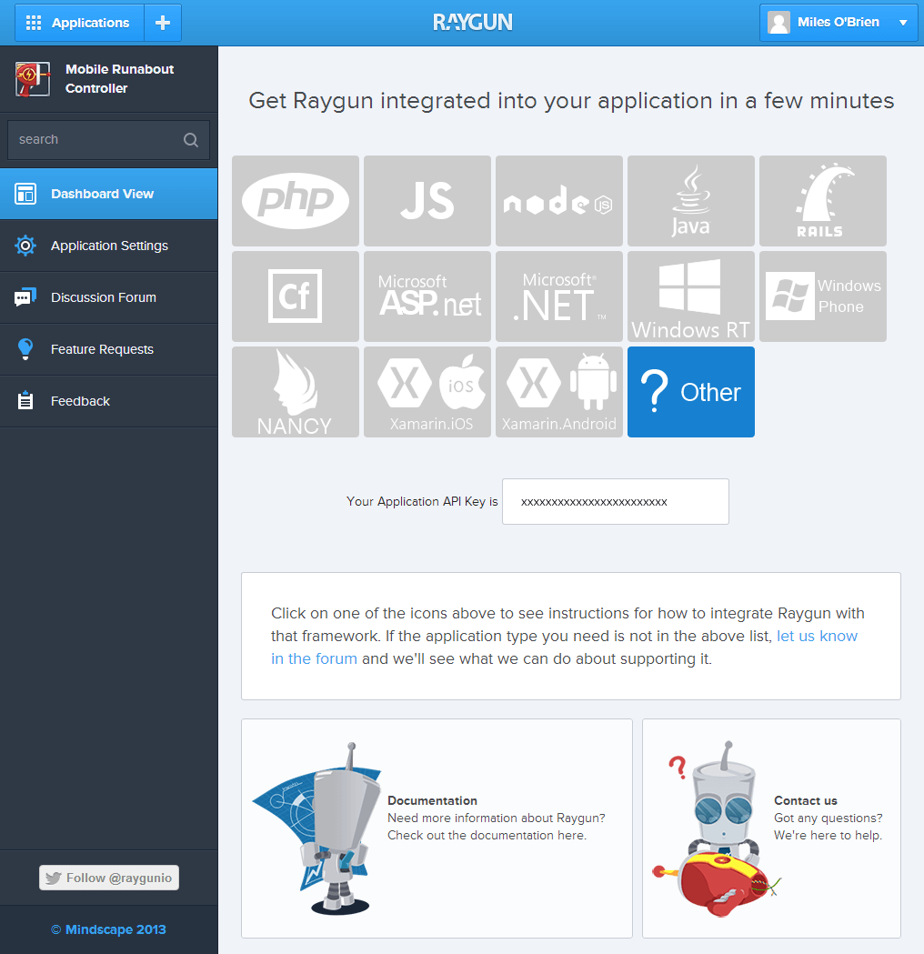The image size is (924, 954).
Task: Open the Applications menu
Action: click(80, 23)
